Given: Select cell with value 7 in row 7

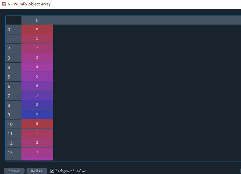Looking at the screenshot, I should coord(37,95).
